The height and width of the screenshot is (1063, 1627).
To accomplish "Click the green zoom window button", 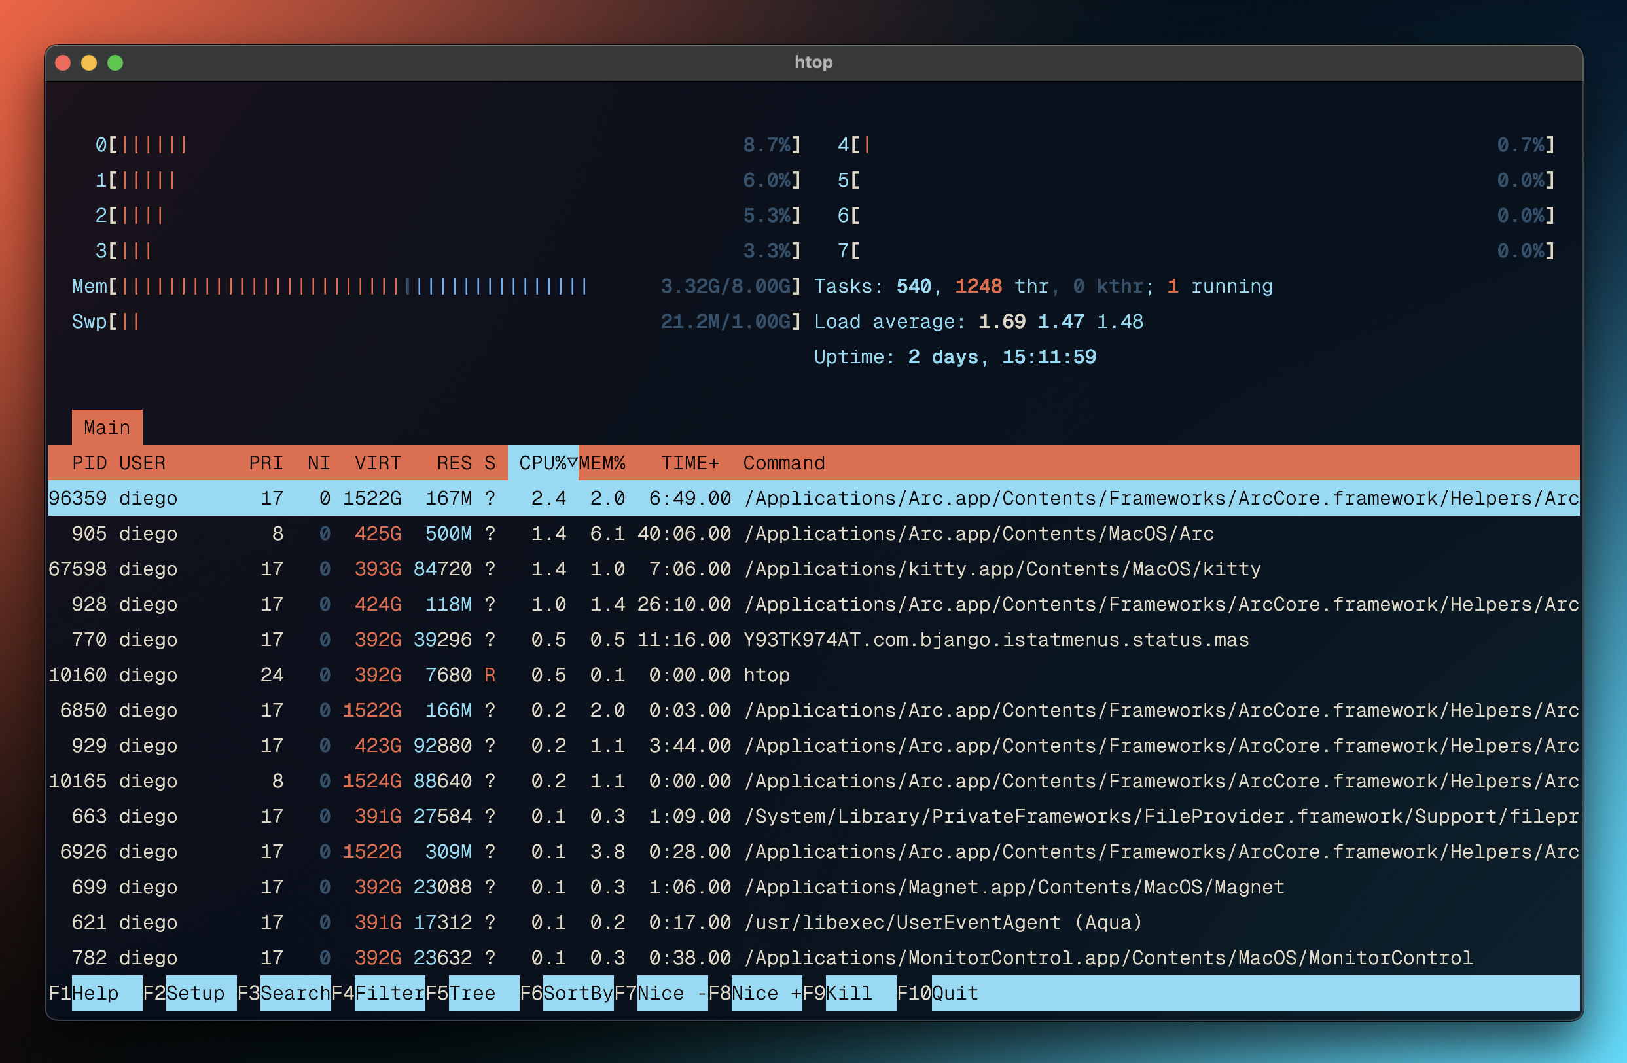I will pyautogui.click(x=116, y=63).
